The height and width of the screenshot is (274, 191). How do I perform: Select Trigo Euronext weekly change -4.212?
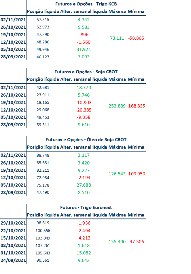[84, 238]
